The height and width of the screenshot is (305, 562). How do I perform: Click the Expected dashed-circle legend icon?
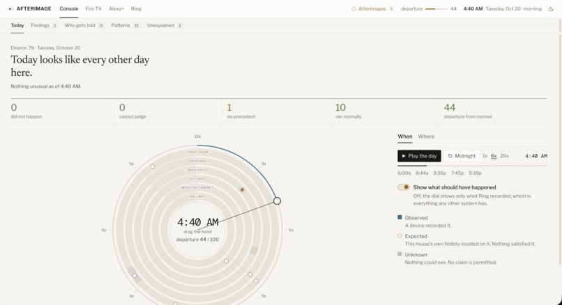pos(400,235)
